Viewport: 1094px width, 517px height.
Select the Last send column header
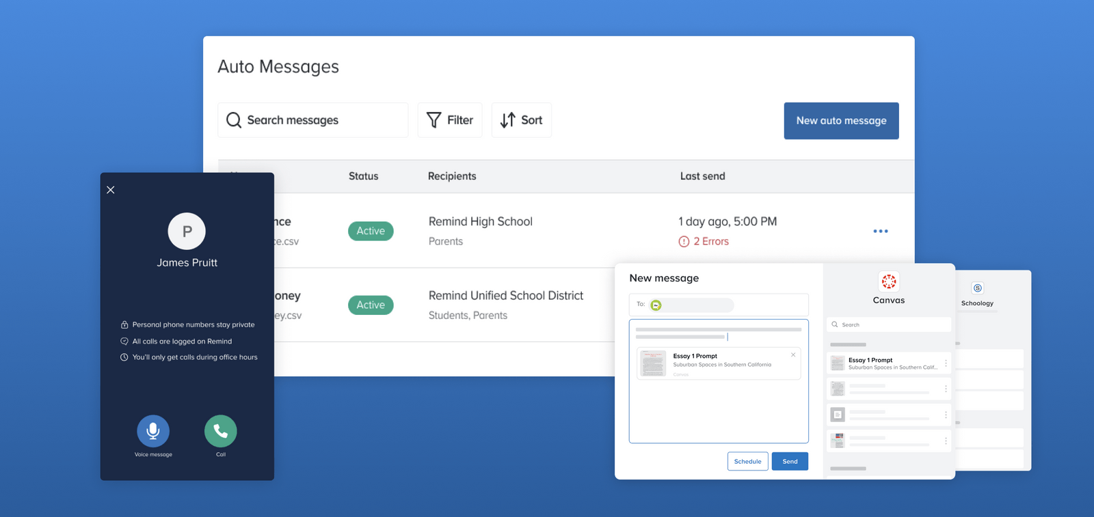click(702, 176)
